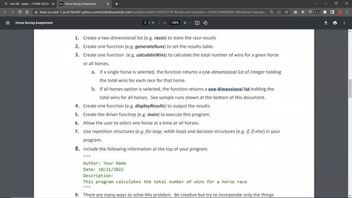Click the round gray extension icon
This screenshot has height=198, width=352.
tap(303, 12)
